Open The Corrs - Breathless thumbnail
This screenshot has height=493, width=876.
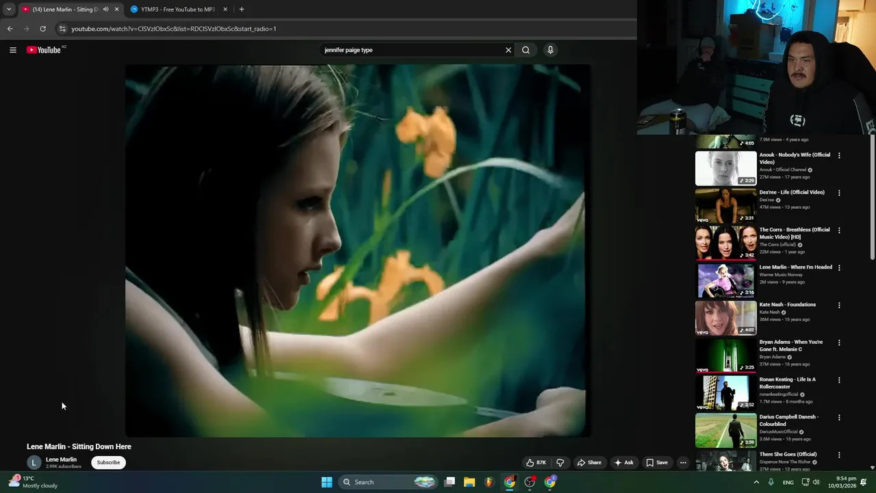[x=726, y=243]
